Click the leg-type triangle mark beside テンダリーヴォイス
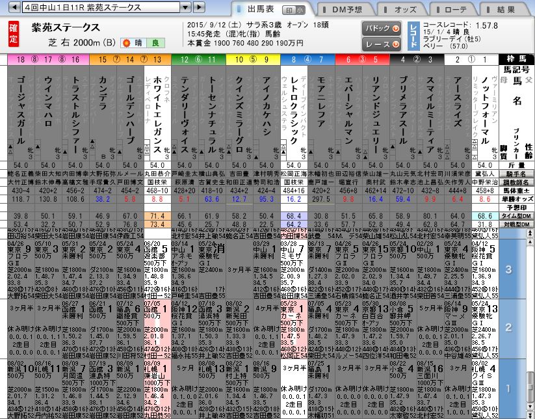Viewport: 535px width, 419px height. pos(174,149)
